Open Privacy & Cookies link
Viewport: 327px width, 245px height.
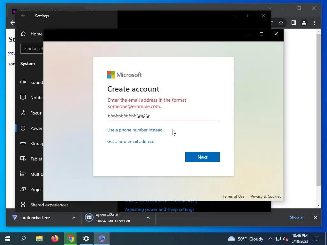[x=266, y=196]
